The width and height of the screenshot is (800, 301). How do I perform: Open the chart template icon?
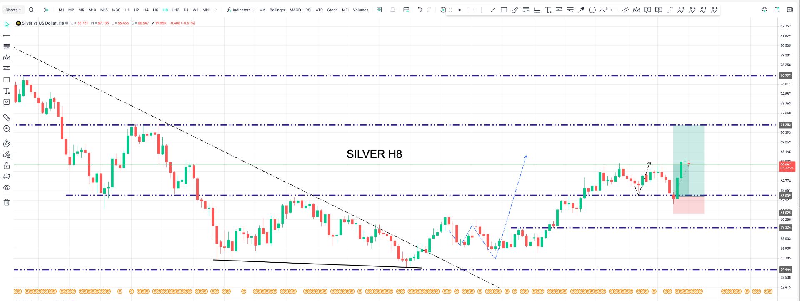point(379,10)
